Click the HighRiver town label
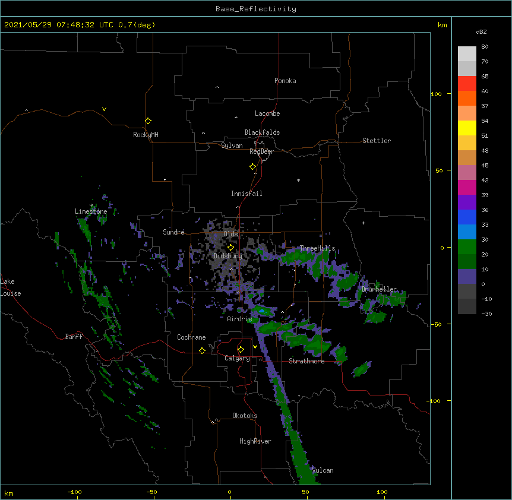The image size is (512, 500). click(x=255, y=441)
